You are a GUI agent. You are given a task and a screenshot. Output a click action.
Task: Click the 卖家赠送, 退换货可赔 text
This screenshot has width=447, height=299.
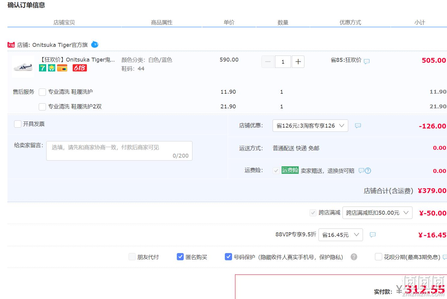coord(328,171)
